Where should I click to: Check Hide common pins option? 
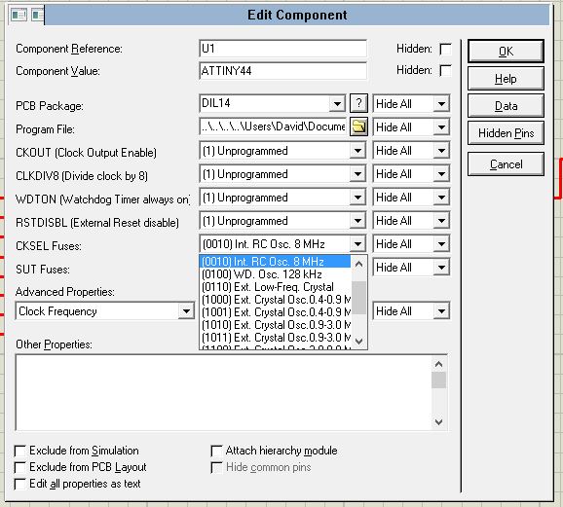[x=216, y=467]
